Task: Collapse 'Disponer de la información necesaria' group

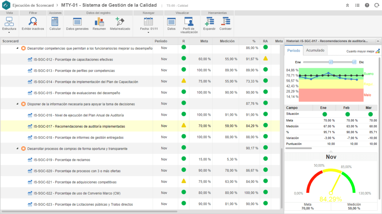Action: click(17, 104)
